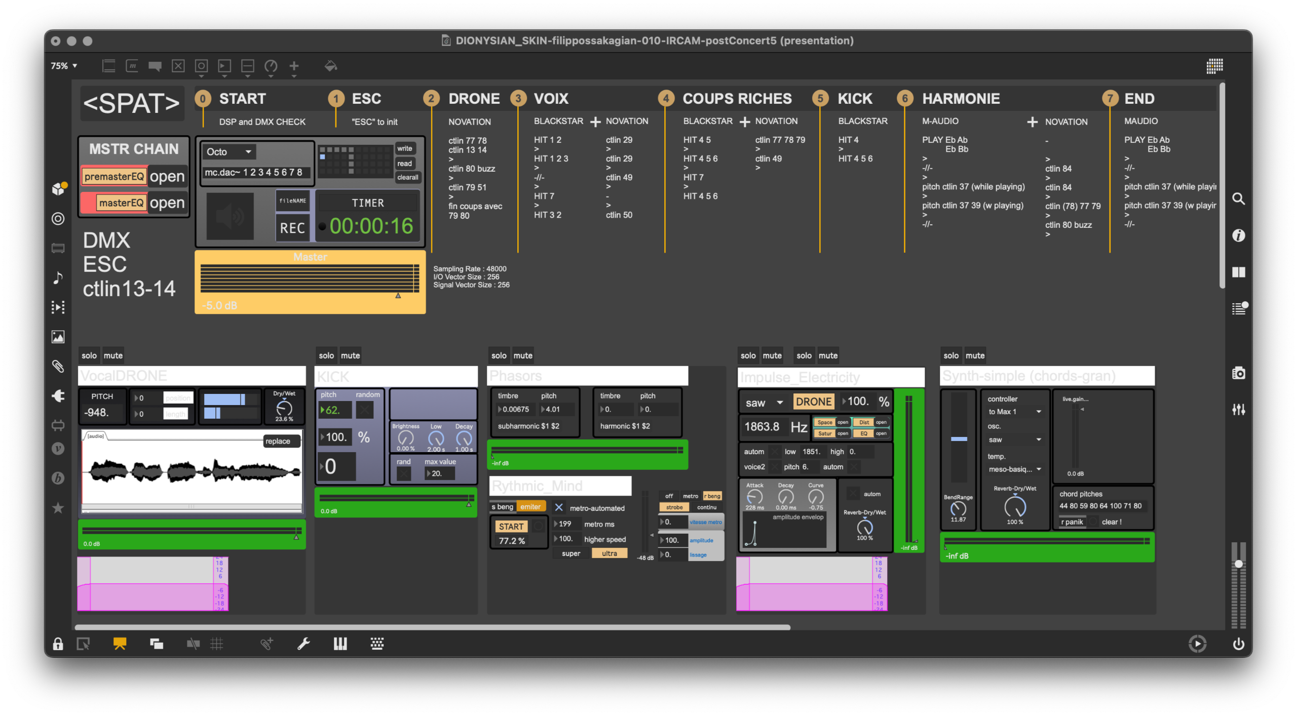
Task: Open the inspector info icon
Action: 1238,235
